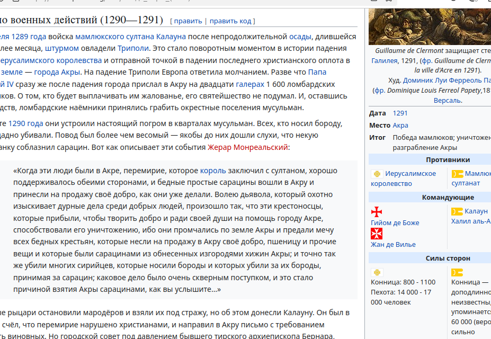The height and width of the screenshot is (339, 491).
Task: Open 'Жан де Вилье' commander link
Action: [393, 244]
